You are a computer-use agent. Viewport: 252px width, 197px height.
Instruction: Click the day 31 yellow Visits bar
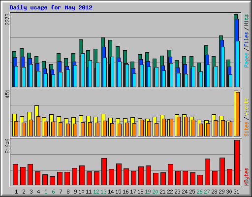(x=235, y=113)
